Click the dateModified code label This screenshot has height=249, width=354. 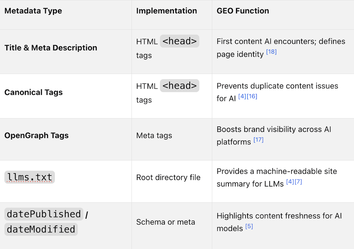click(x=41, y=229)
